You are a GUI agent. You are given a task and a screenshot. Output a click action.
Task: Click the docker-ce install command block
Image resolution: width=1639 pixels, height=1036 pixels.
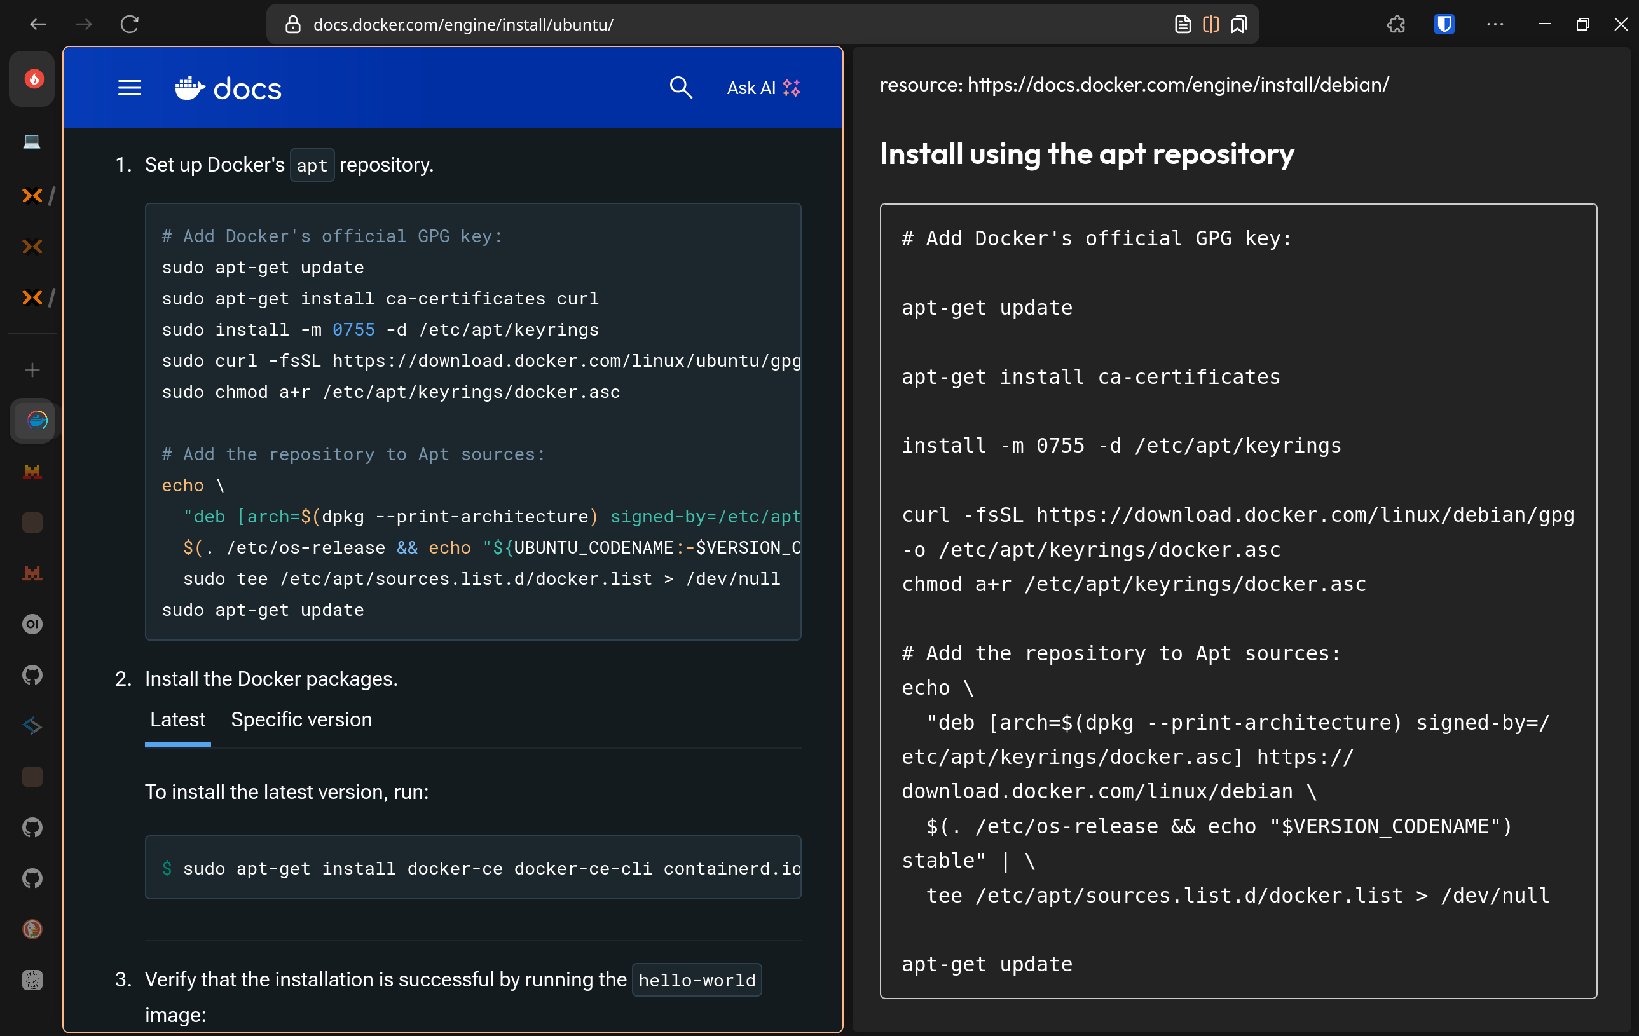pos(473,868)
